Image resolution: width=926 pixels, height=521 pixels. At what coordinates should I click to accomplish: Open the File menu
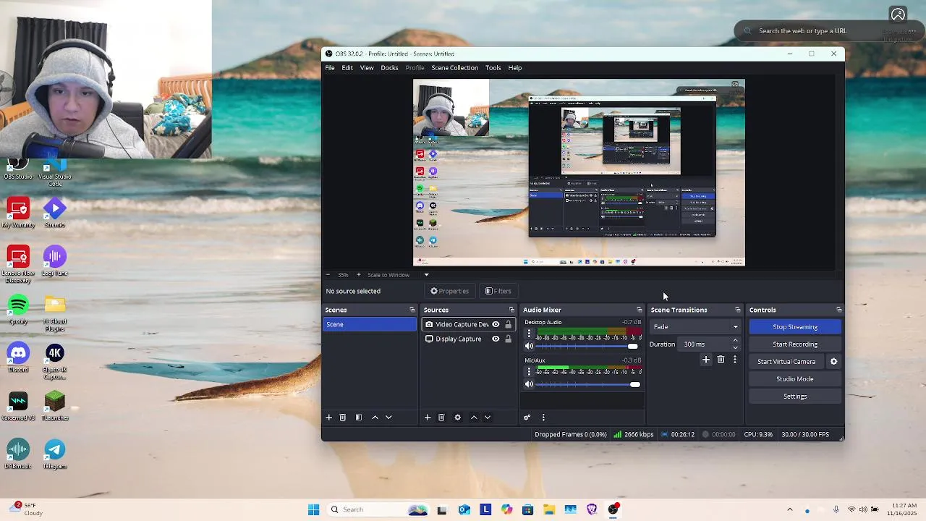(330, 68)
